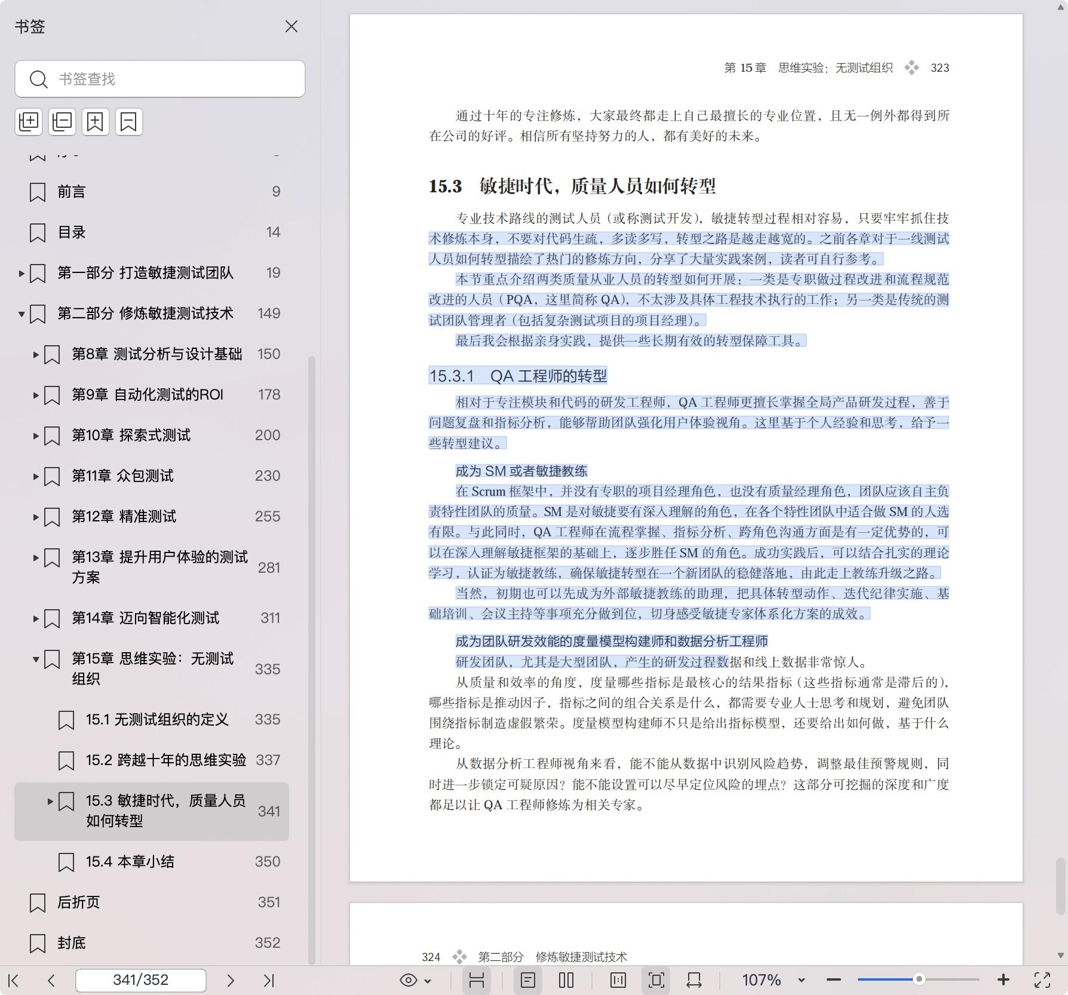Click bookmark icon beside 封底
The image size is (1068, 995).
point(38,944)
